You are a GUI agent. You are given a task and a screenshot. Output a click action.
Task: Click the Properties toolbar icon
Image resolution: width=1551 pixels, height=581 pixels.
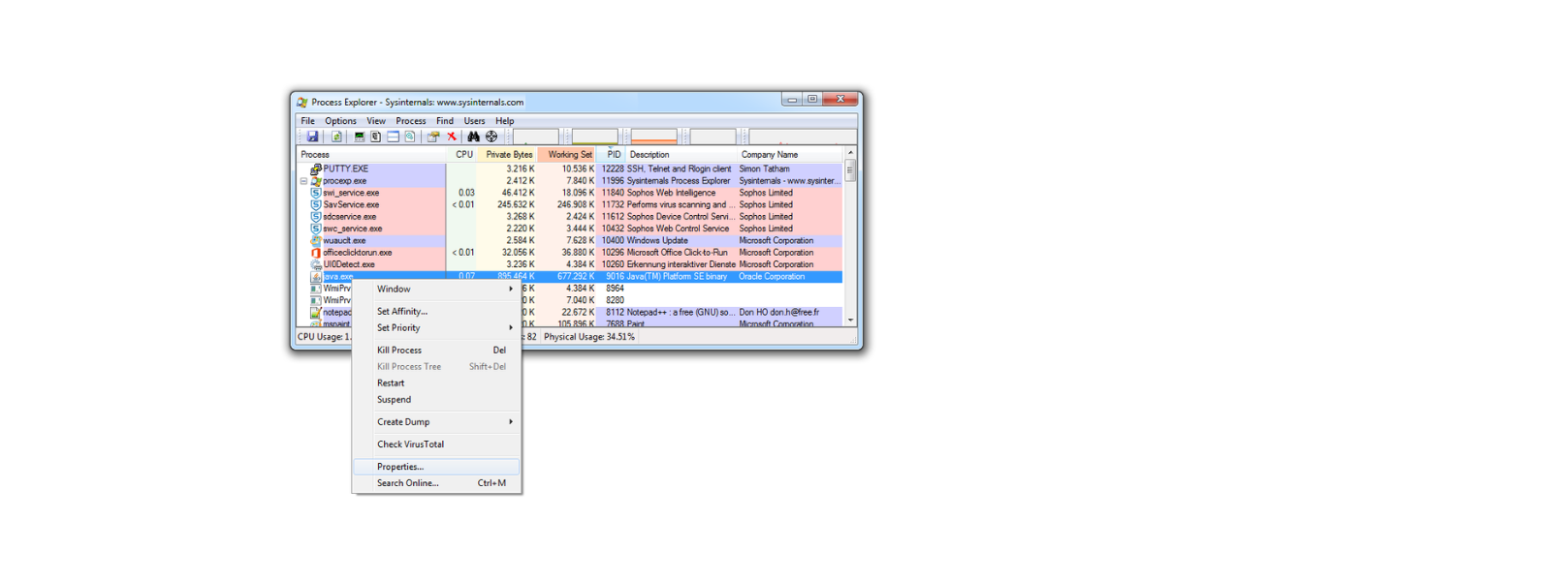point(433,137)
